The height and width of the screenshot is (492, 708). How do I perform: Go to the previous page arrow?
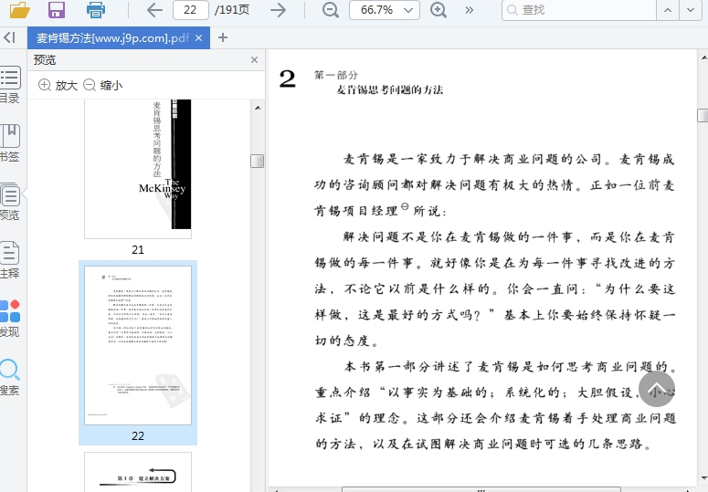pos(154,10)
